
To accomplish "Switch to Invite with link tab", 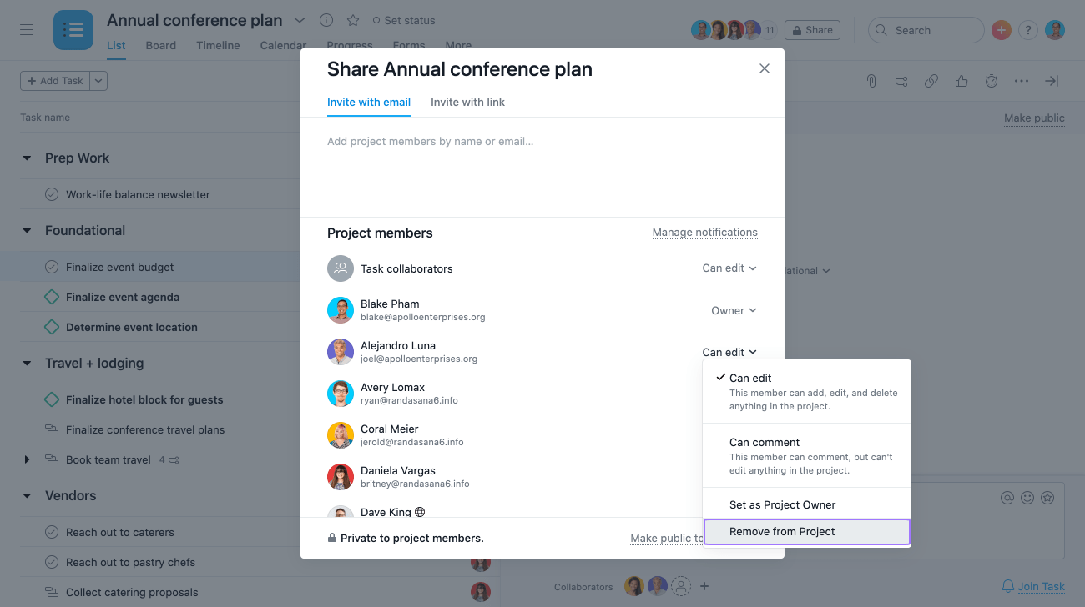I will tap(467, 102).
